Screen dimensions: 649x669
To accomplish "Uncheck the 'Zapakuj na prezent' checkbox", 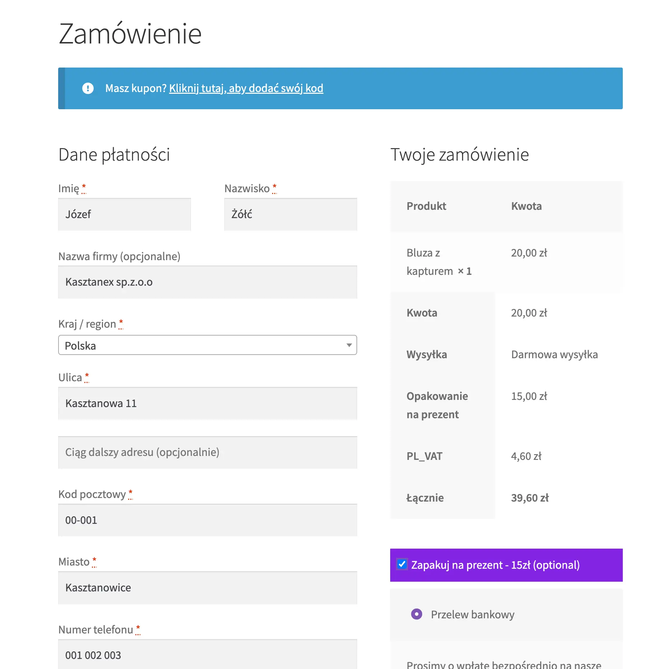I will (402, 564).
